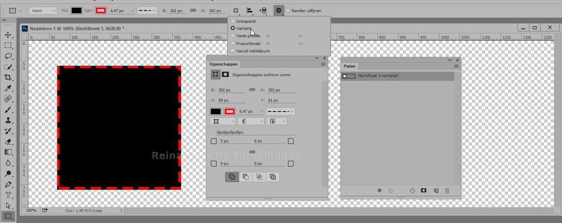Open the Vorm tool mode dropdown
The image size is (562, 223).
[43, 11]
